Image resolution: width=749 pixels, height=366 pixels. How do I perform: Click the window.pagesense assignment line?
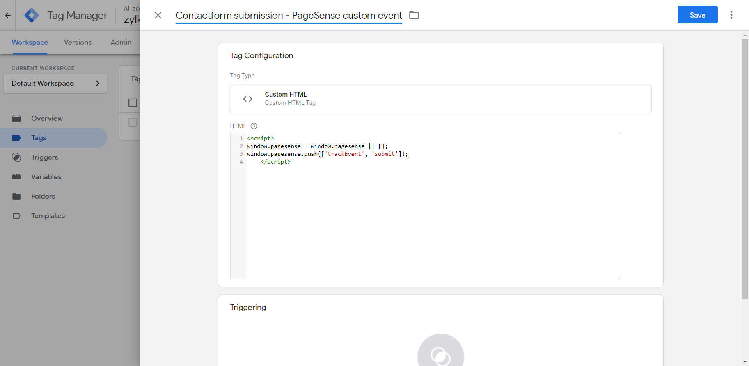(317, 146)
